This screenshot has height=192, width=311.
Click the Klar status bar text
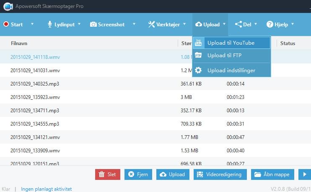pos(6,189)
